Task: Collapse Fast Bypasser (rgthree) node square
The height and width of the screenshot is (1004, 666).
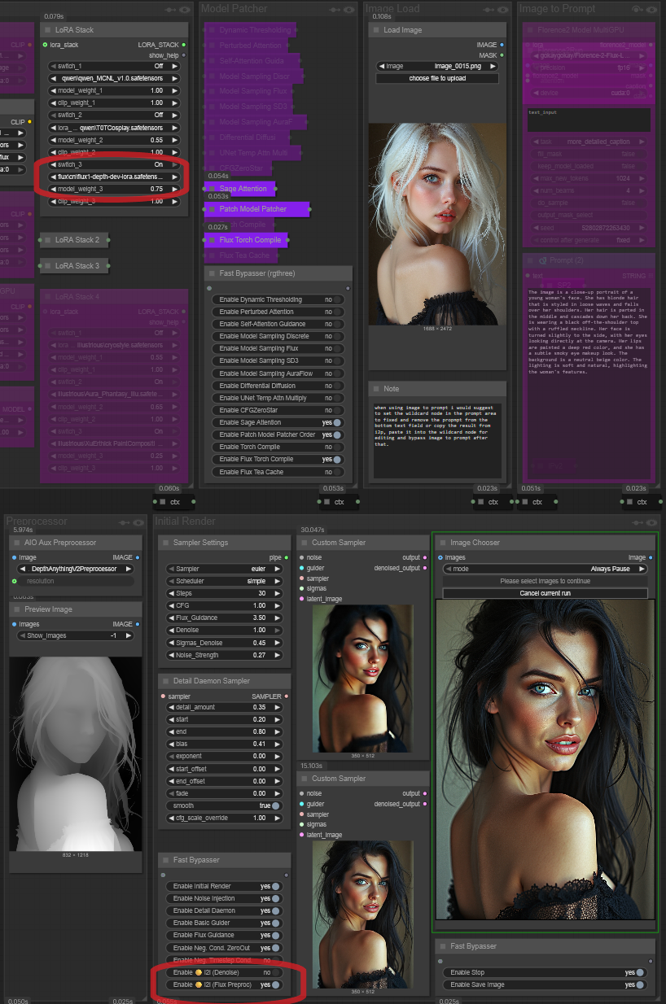Action: [x=212, y=273]
